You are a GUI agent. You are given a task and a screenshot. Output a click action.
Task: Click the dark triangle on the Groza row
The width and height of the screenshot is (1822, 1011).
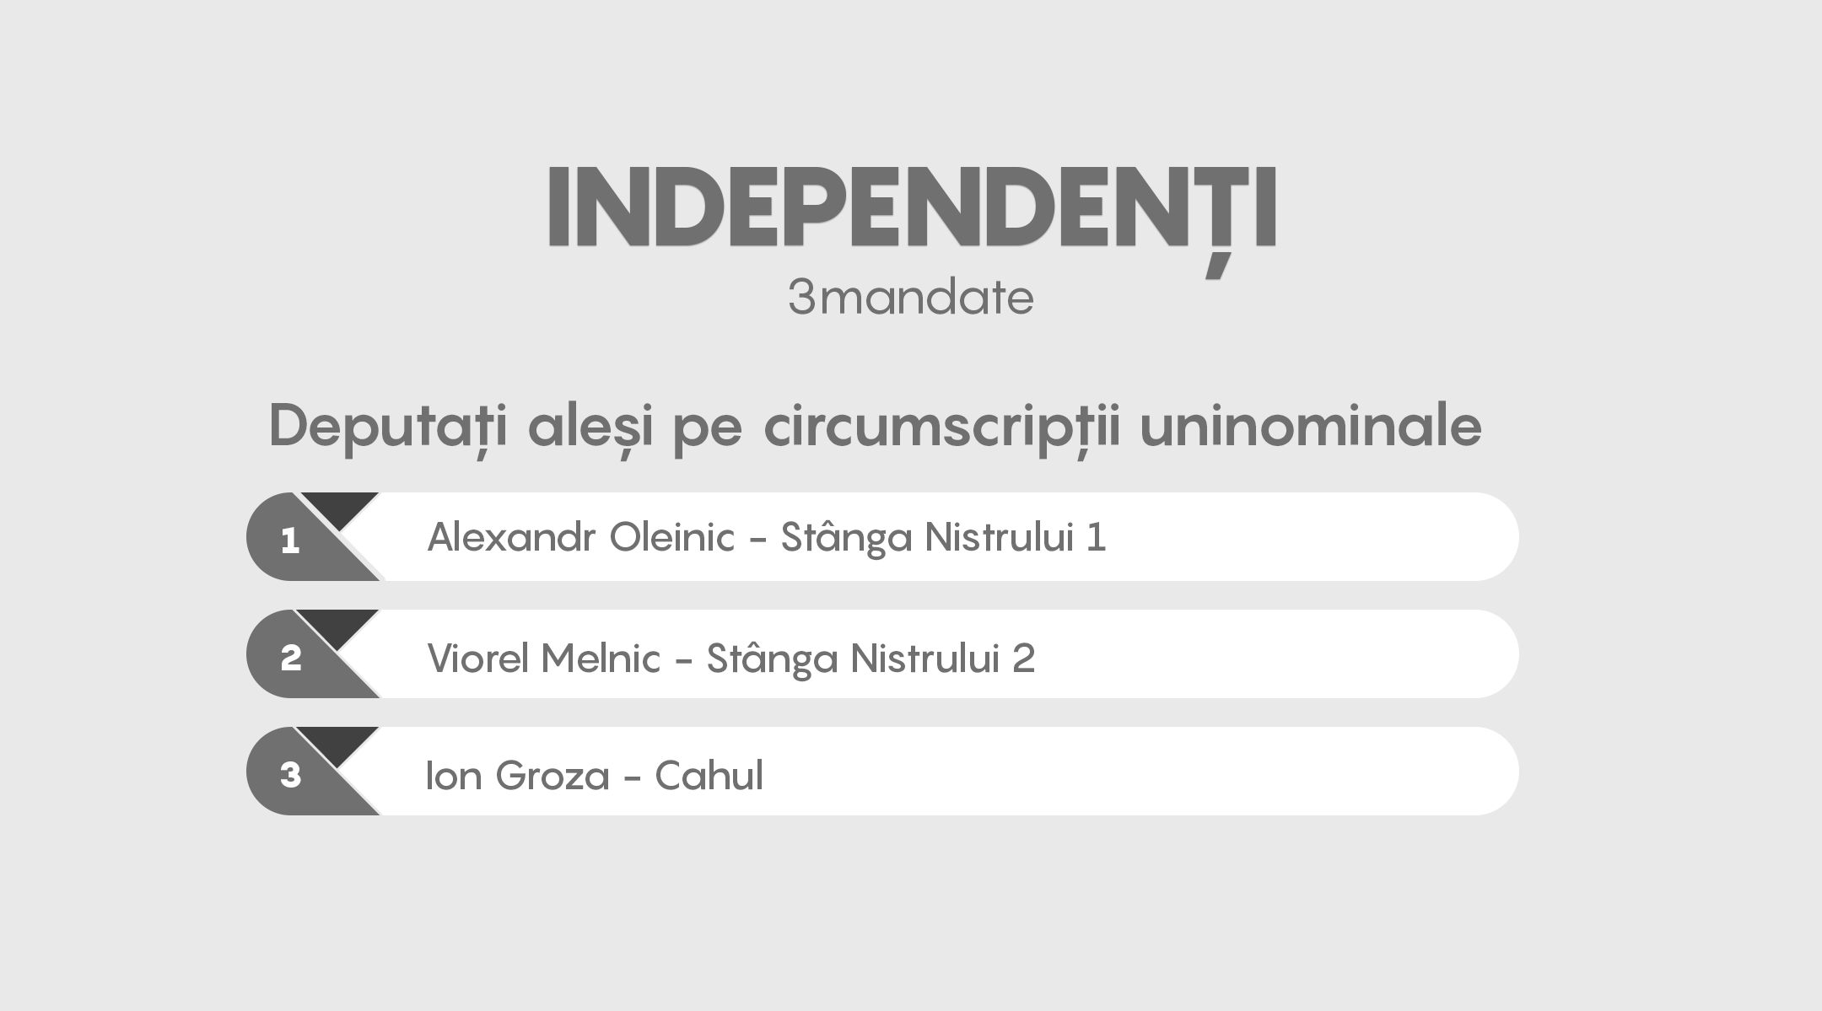(x=338, y=743)
